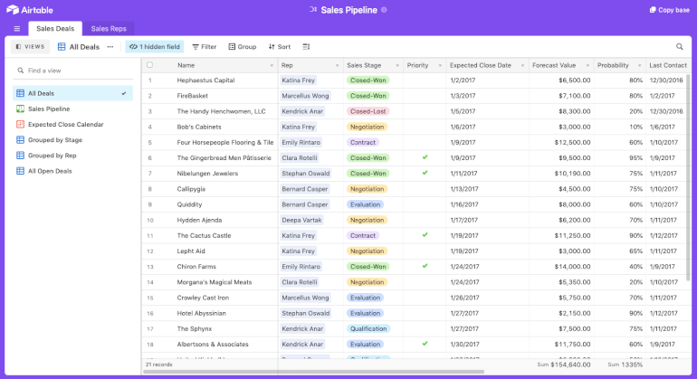
Task: Click the Marcellus Wong rep link for FireBasket
Action: (x=305, y=96)
